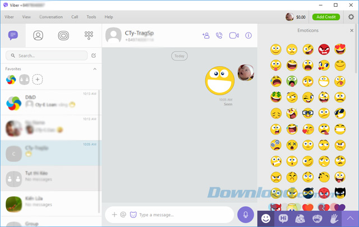Image resolution: width=359 pixels, height=227 pixels.
Task: Open the gray group favorite avatar
Action: (24, 80)
